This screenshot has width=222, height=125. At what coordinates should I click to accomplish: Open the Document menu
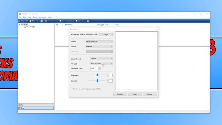click(x=42, y=17)
